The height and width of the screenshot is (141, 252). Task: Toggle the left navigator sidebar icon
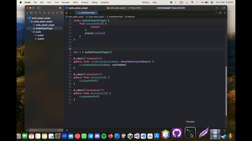pos(39,8)
